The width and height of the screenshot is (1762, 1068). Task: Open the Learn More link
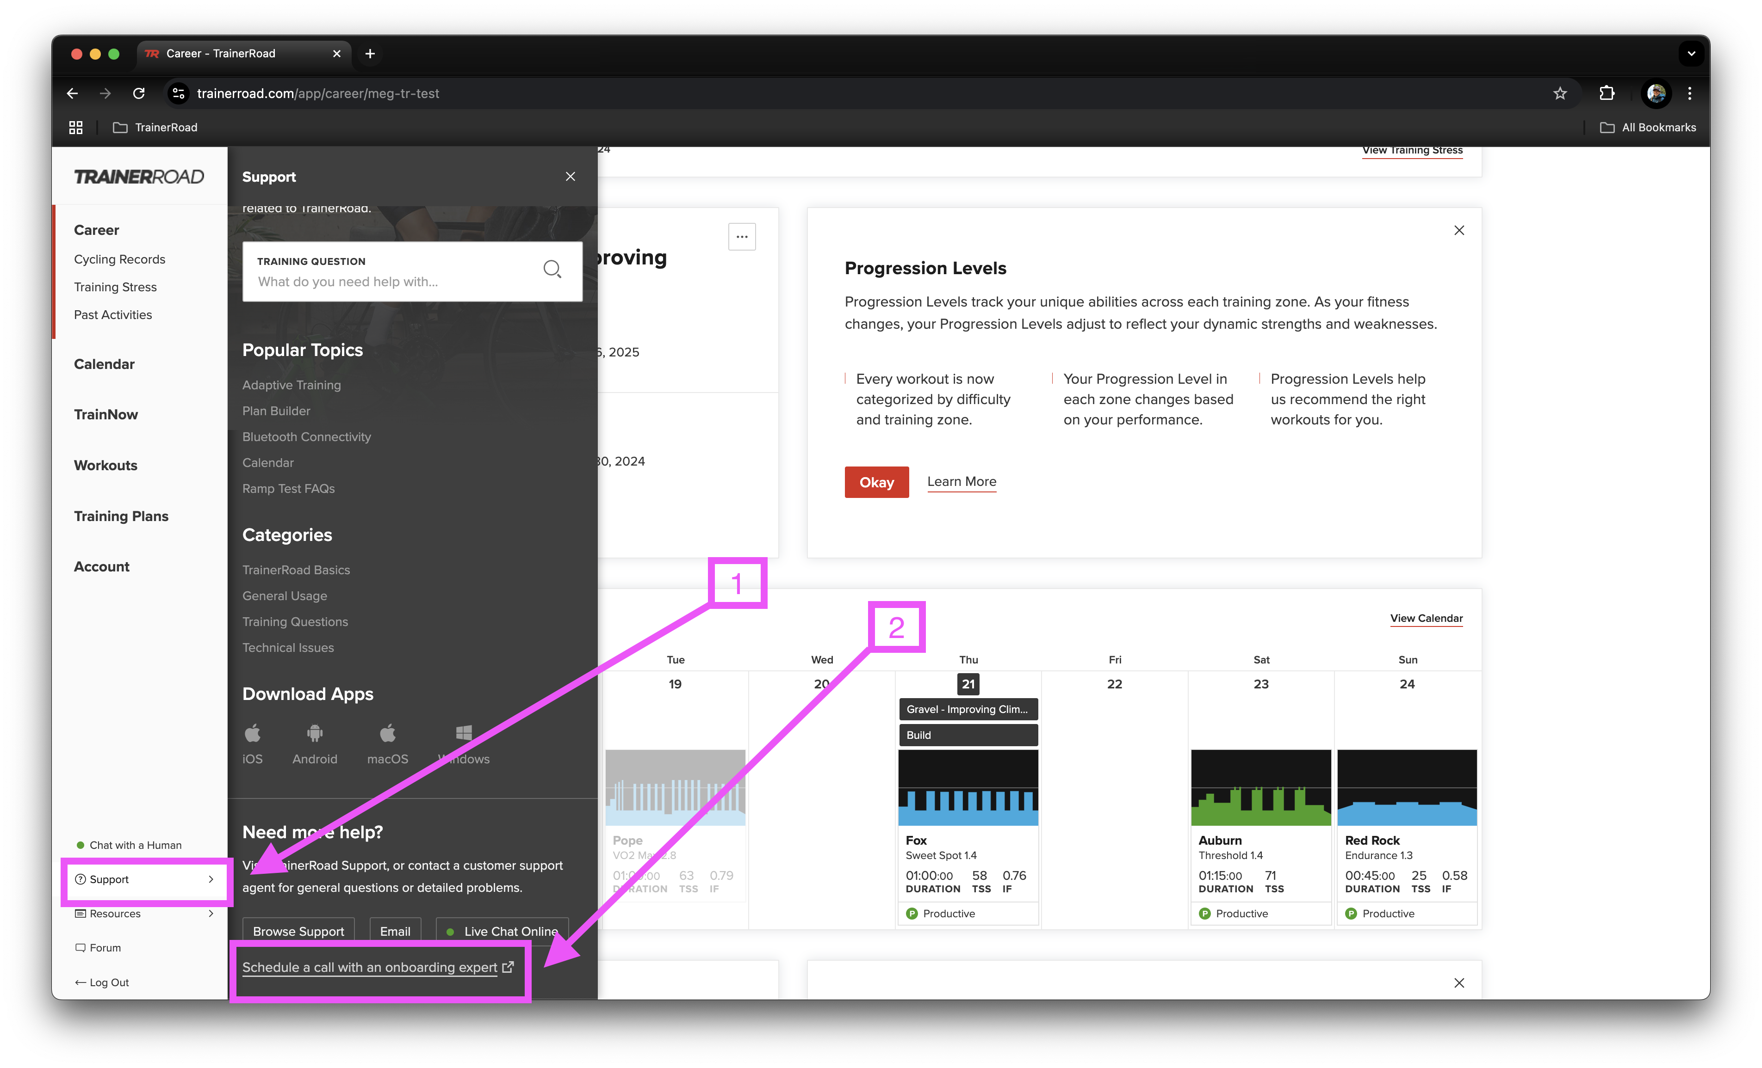tap(961, 481)
